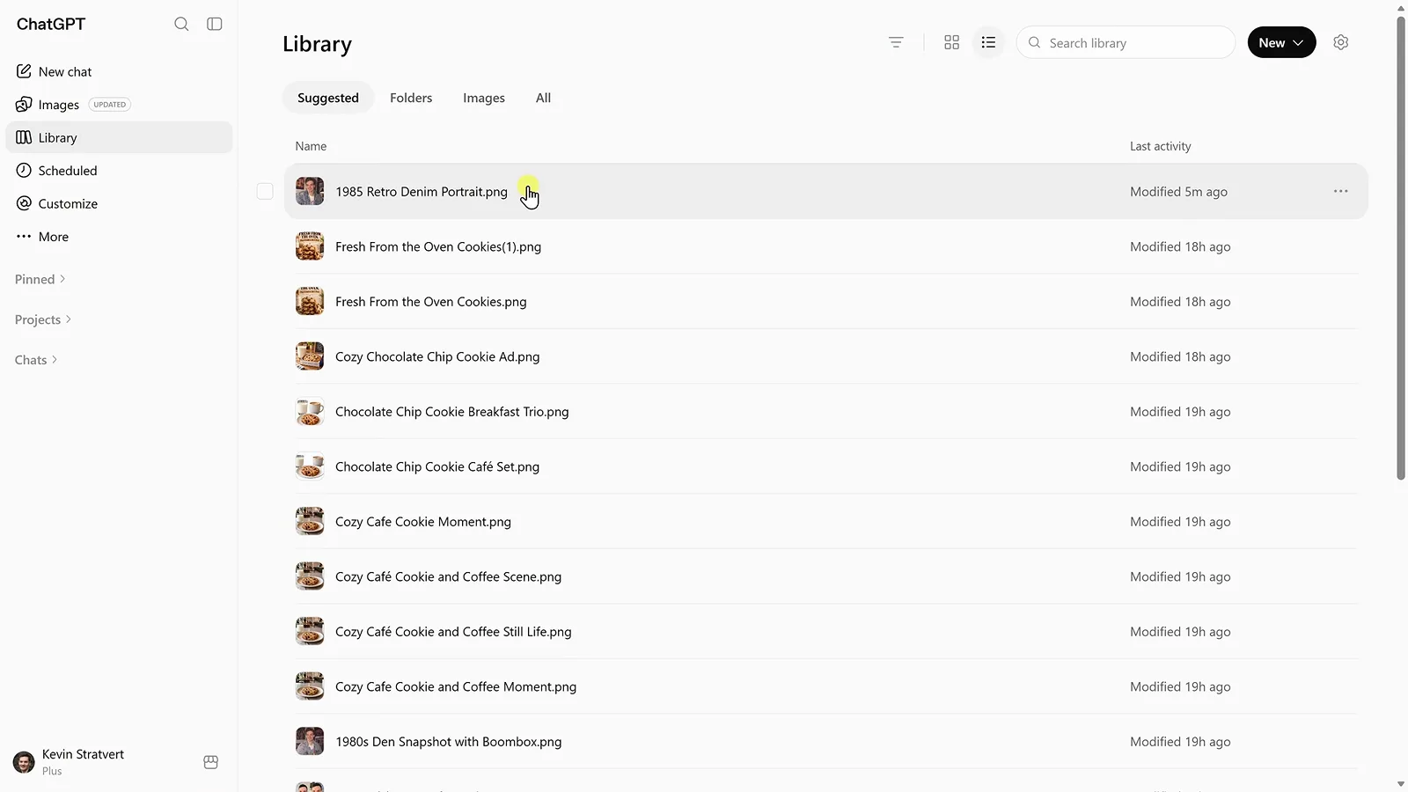Click file name Cozy Cafe Cookie Moment.png
This screenshot has height=792, width=1408.
tap(423, 521)
